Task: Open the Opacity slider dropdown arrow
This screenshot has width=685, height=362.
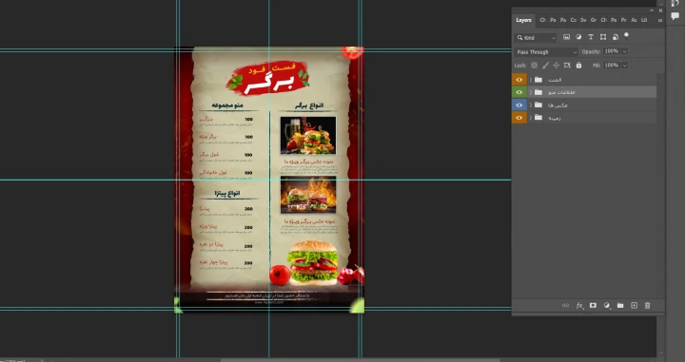Action: point(625,51)
